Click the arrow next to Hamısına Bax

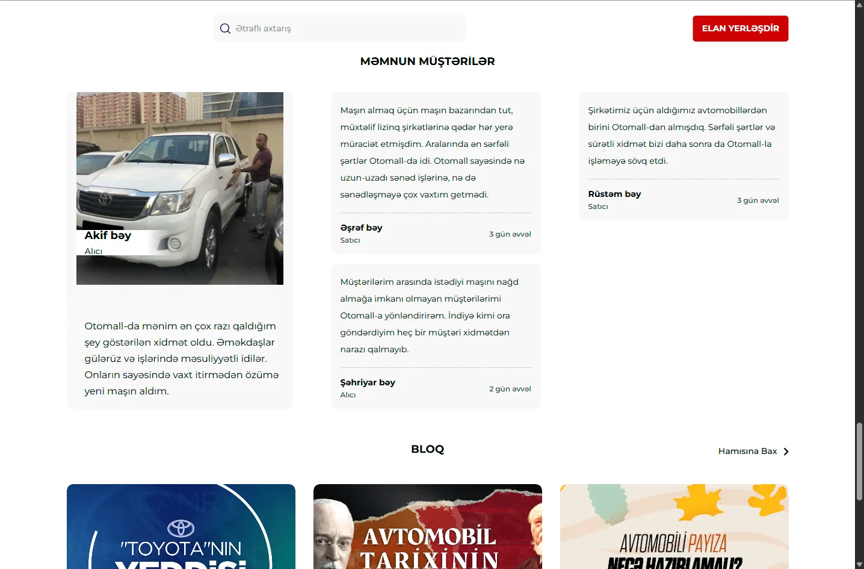coord(786,452)
